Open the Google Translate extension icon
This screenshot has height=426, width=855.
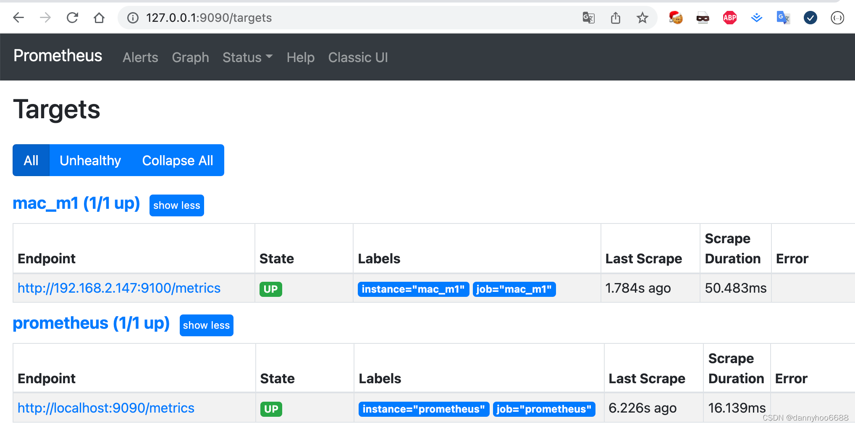pyautogui.click(x=783, y=18)
